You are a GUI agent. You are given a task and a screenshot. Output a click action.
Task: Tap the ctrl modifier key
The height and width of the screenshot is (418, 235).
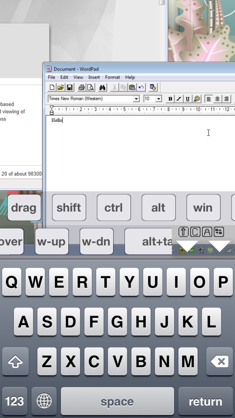114,207
